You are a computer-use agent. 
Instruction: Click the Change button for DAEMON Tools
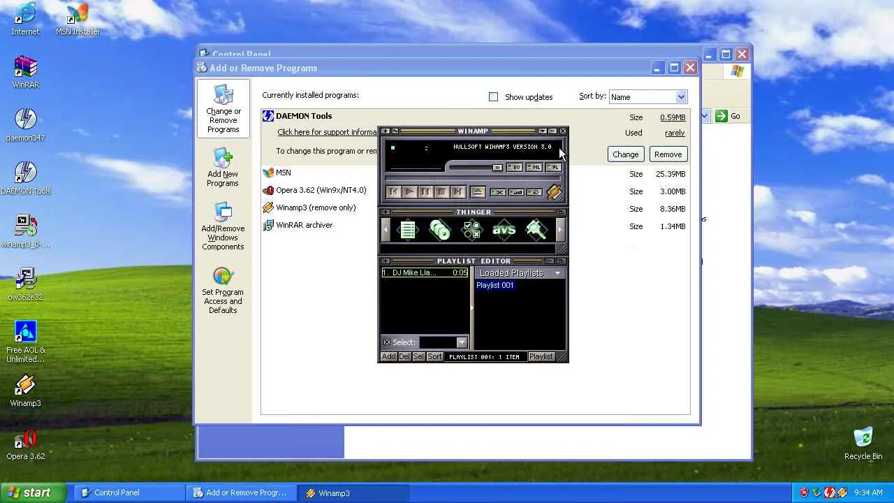click(625, 154)
